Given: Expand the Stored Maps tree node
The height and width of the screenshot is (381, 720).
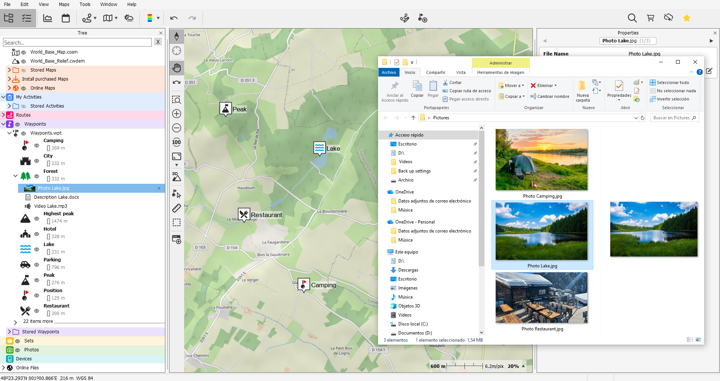Looking at the screenshot, I should [9, 70].
